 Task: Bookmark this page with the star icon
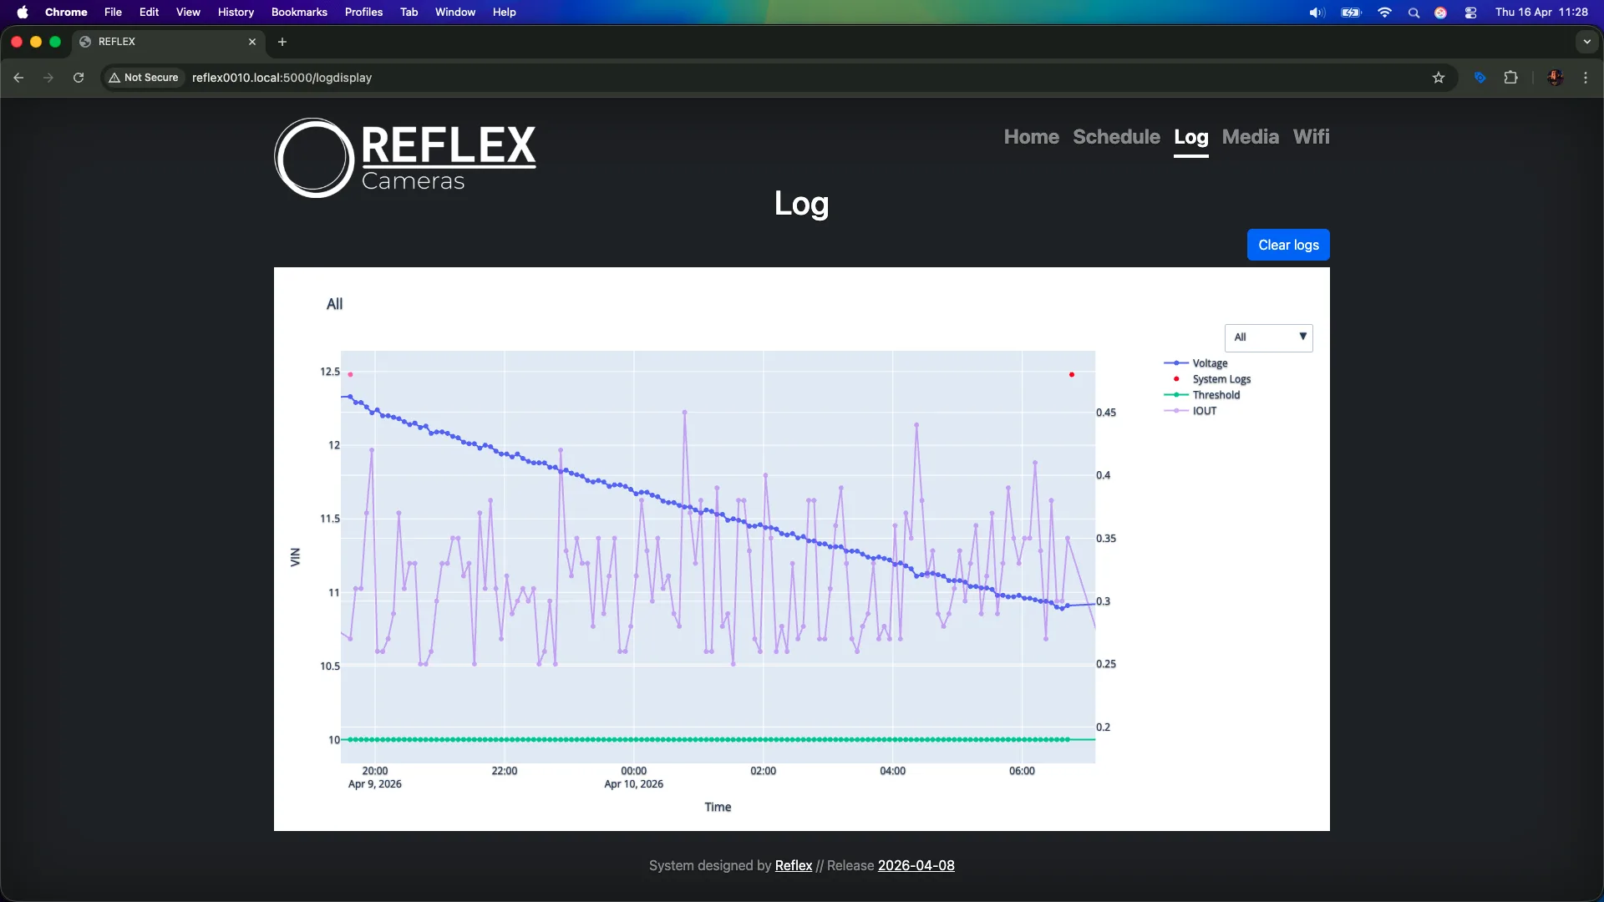click(x=1439, y=78)
